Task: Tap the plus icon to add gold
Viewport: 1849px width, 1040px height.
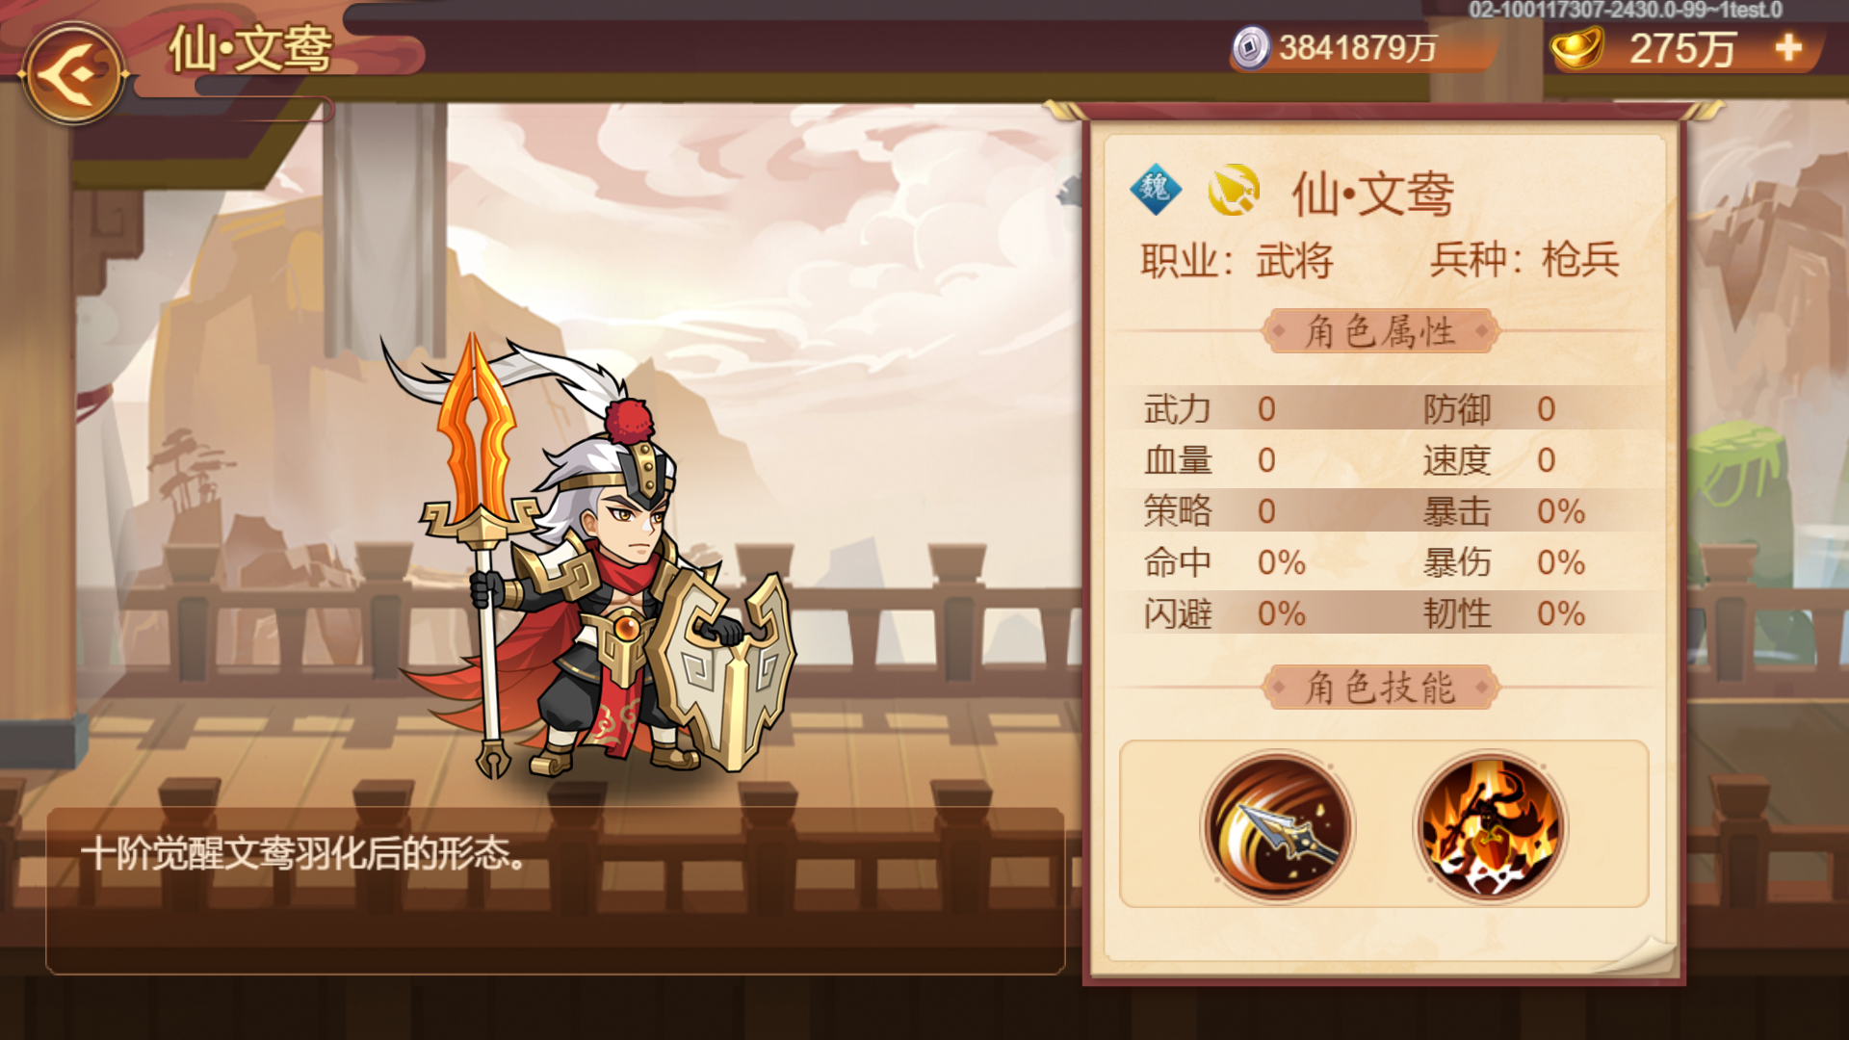Action: (x=1788, y=47)
